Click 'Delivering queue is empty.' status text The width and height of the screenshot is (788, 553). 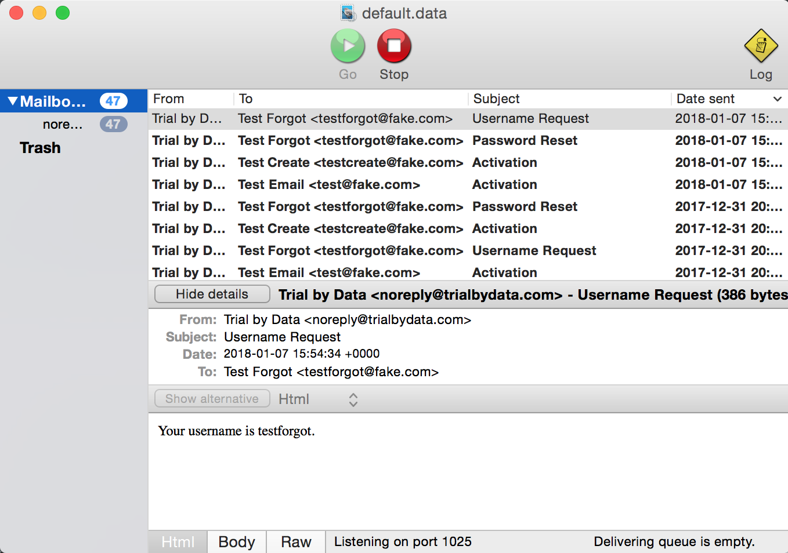coord(674,542)
